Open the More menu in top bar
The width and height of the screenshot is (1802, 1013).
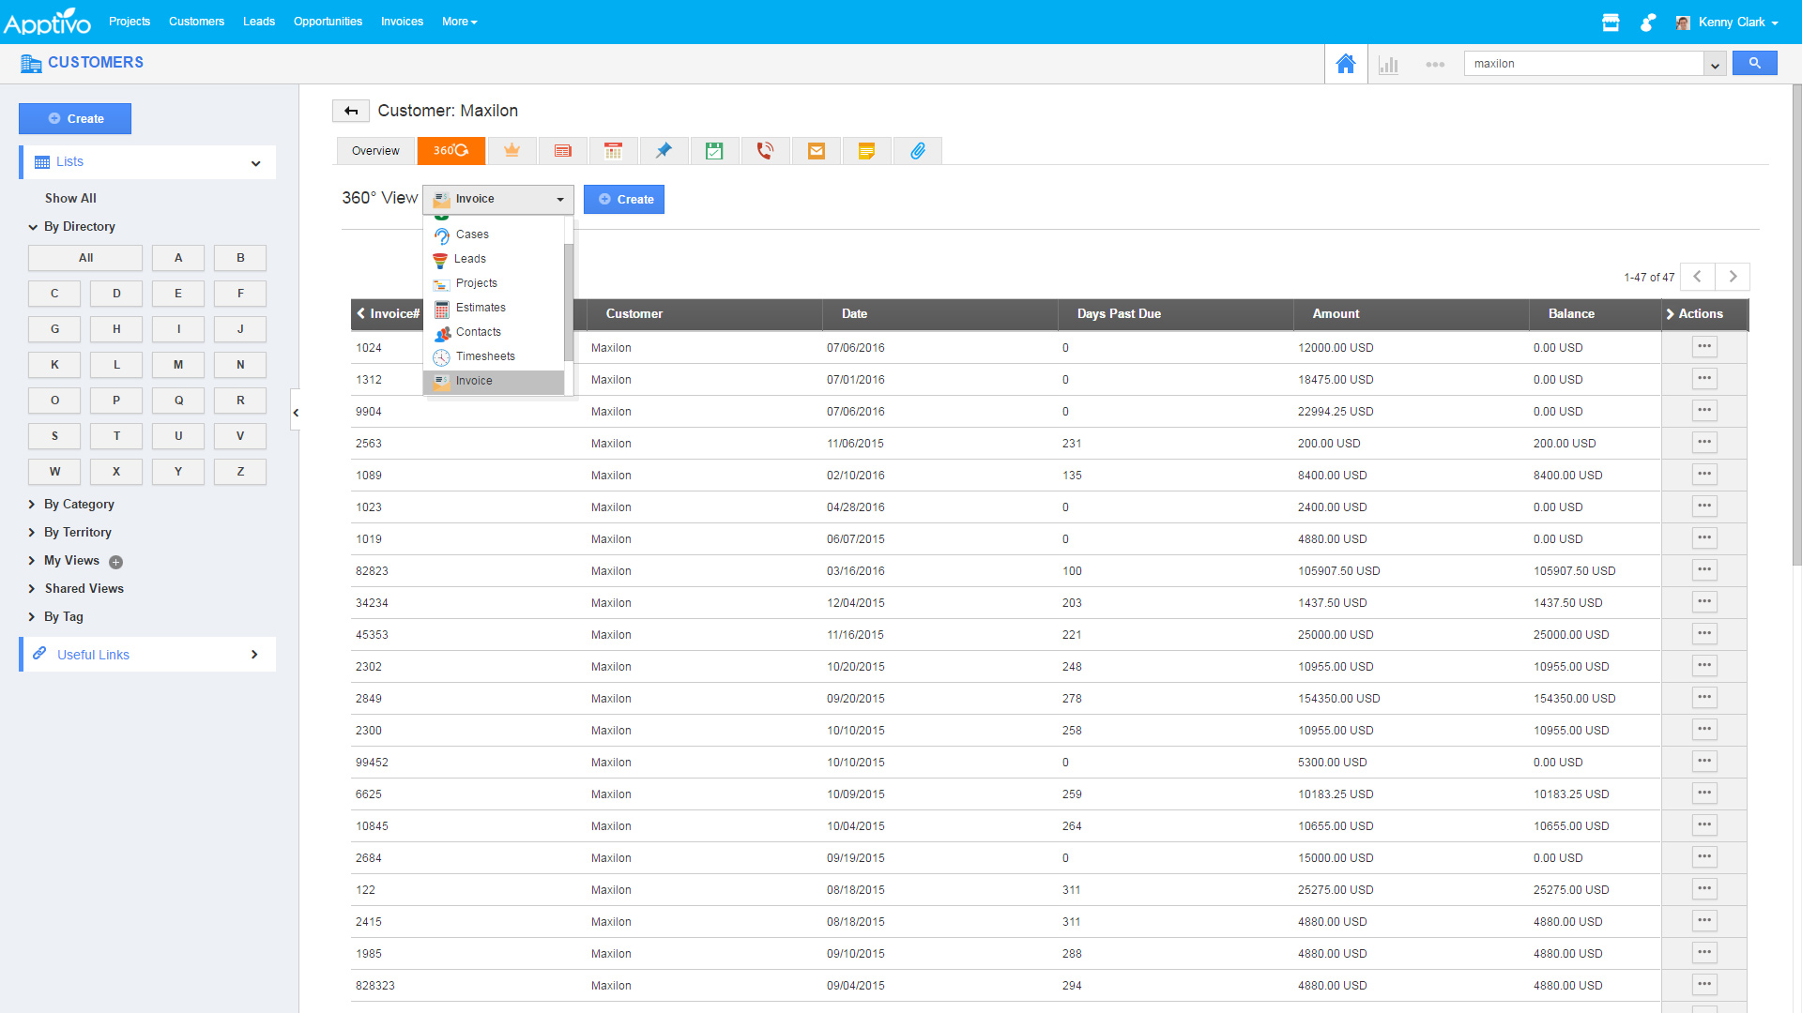pyautogui.click(x=459, y=22)
